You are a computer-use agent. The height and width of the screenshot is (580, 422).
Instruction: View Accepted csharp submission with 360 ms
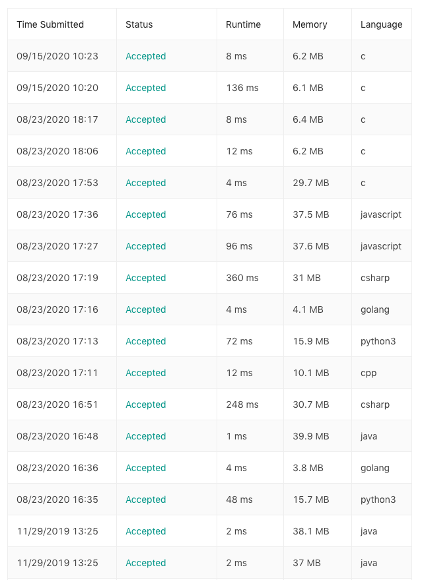[145, 278]
